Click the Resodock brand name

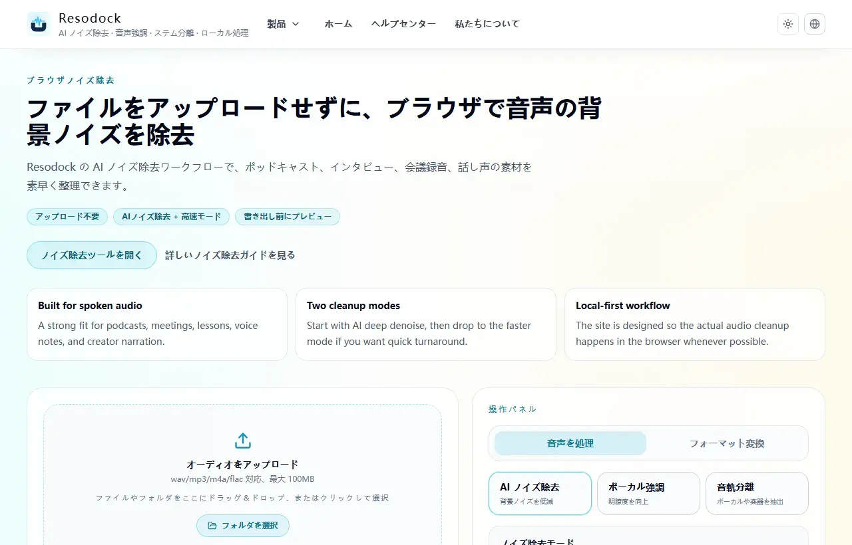tap(90, 18)
